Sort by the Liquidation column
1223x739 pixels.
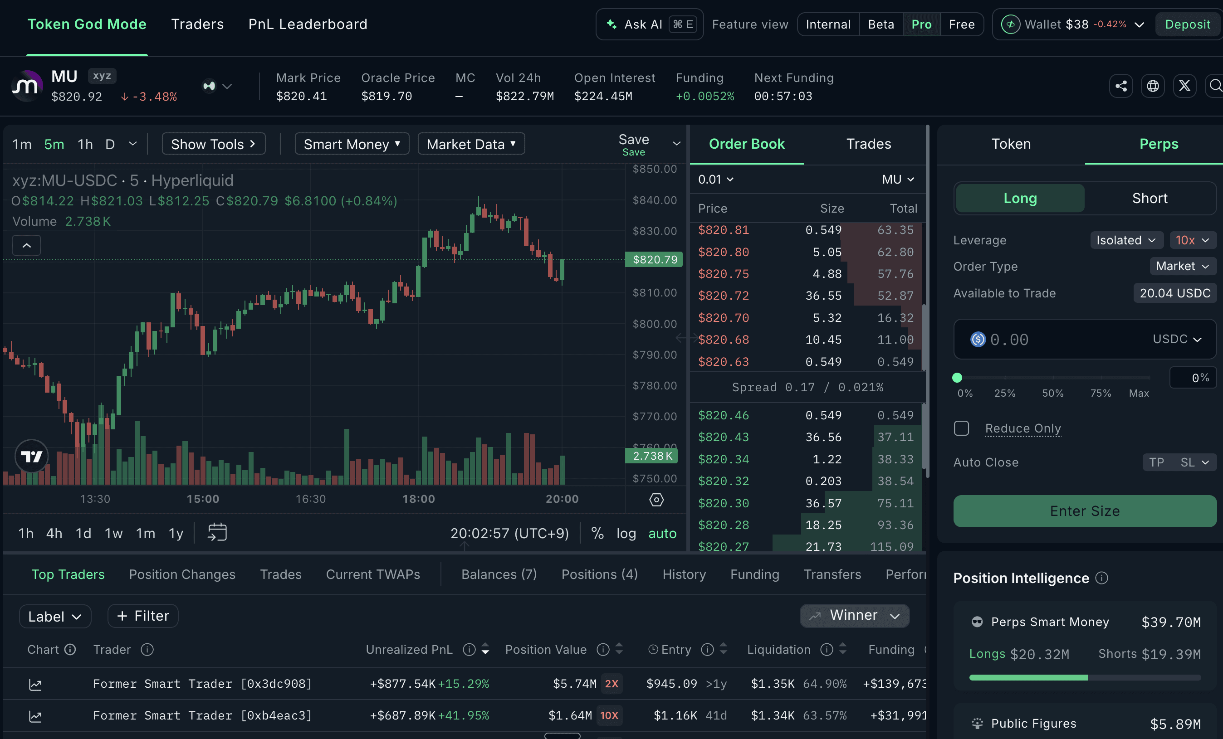[842, 649]
